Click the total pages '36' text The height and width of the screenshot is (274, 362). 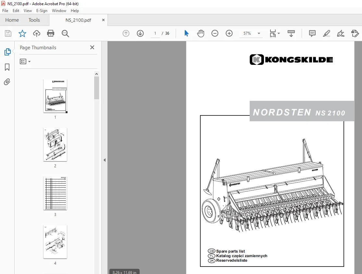click(167, 33)
